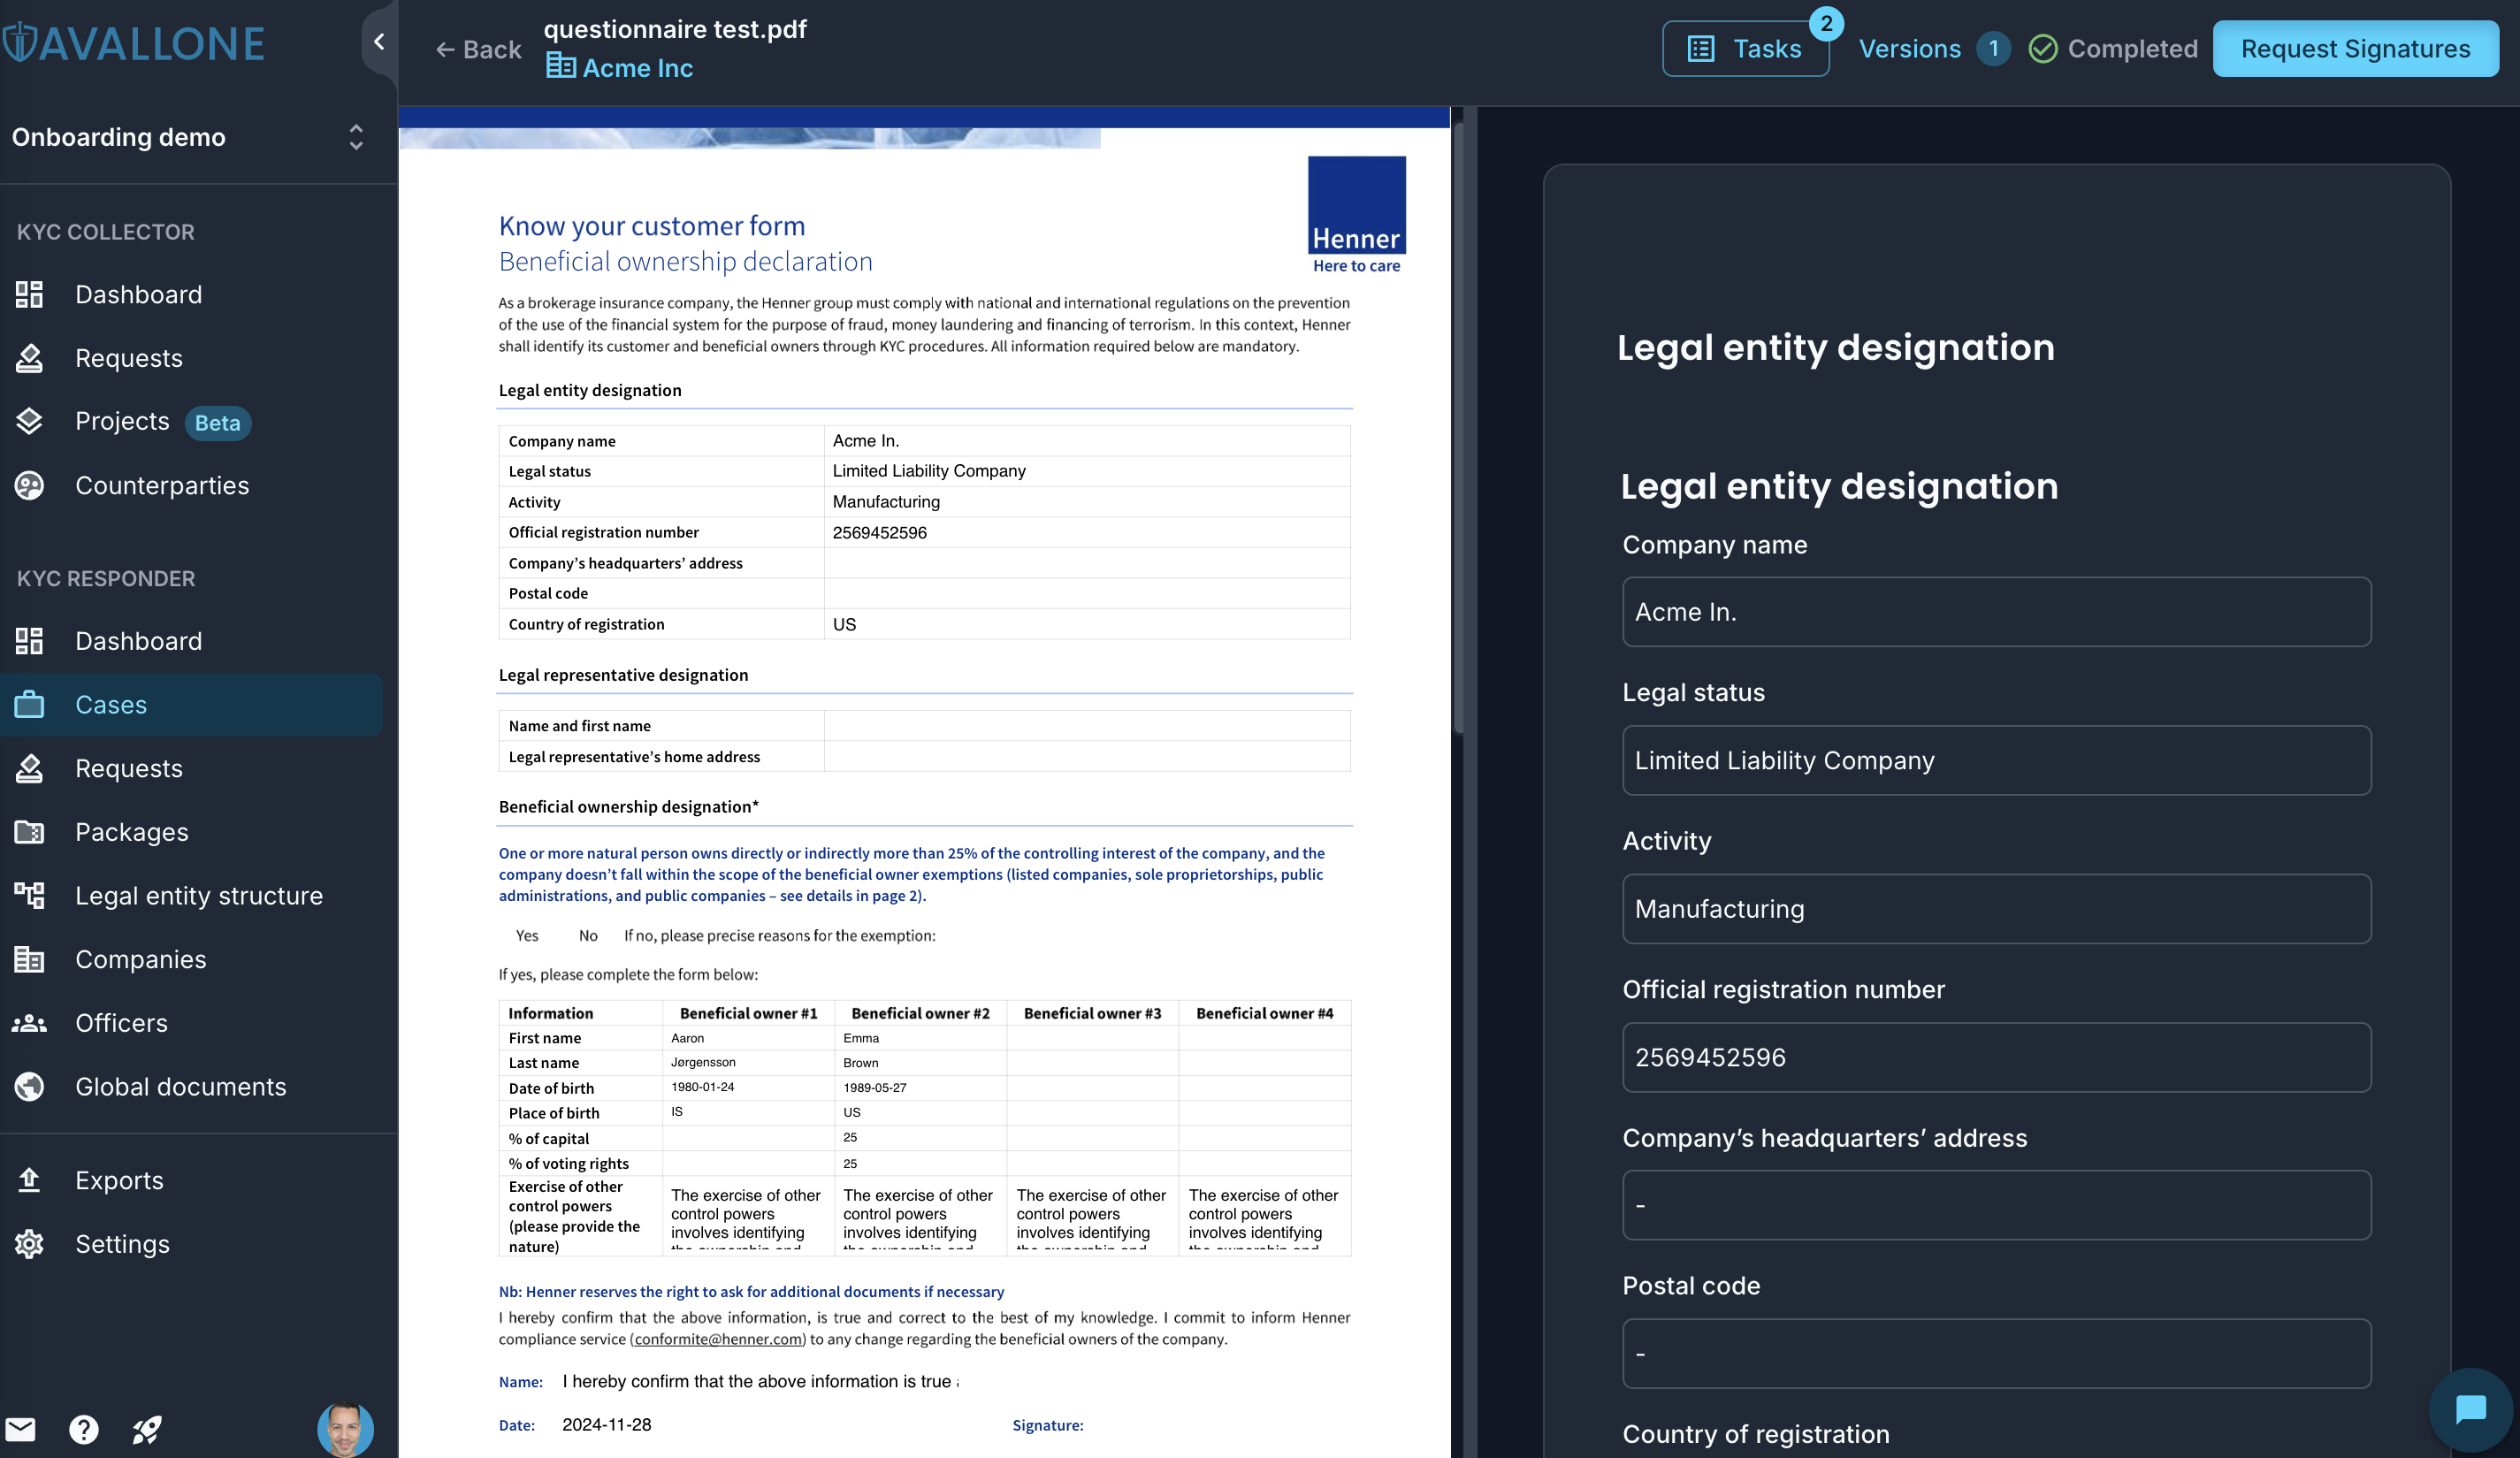Open KYC Responder Requests
Viewport: 2520px width, 1458px height.
129,768
